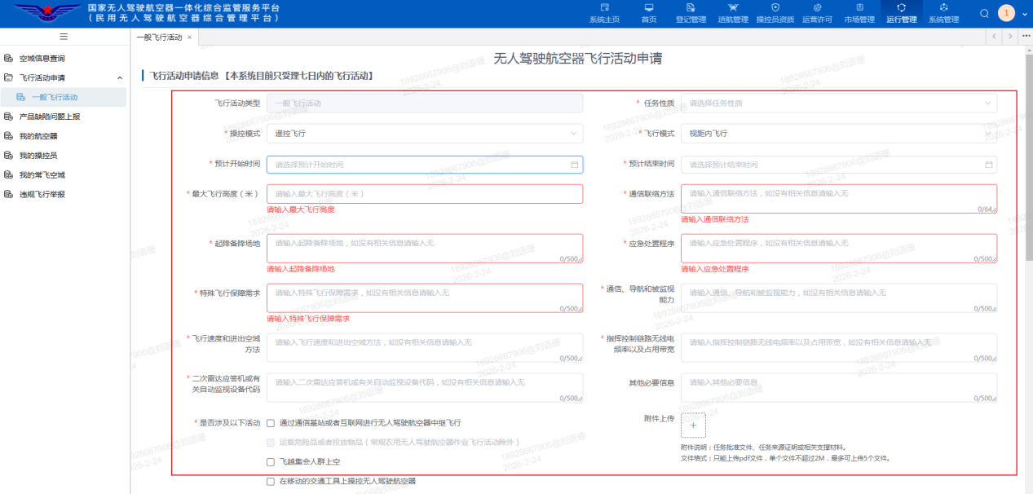The image size is (1033, 494).
Task: Open the tab options ellipsis icon
Action: 1026,37
